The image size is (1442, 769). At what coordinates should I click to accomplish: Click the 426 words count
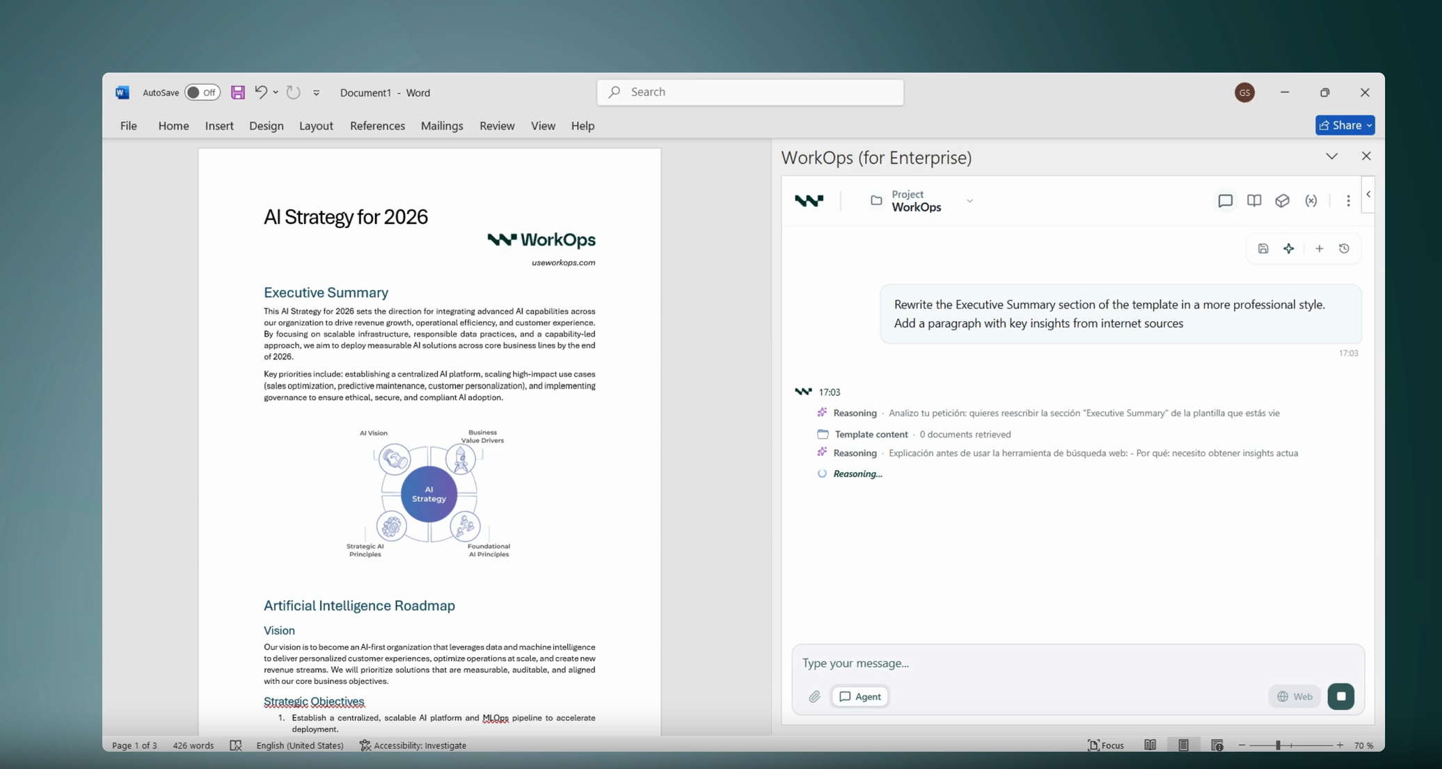tap(193, 745)
